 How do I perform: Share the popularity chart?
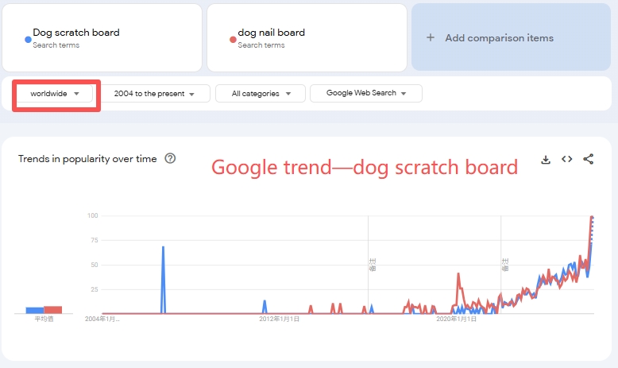point(589,159)
